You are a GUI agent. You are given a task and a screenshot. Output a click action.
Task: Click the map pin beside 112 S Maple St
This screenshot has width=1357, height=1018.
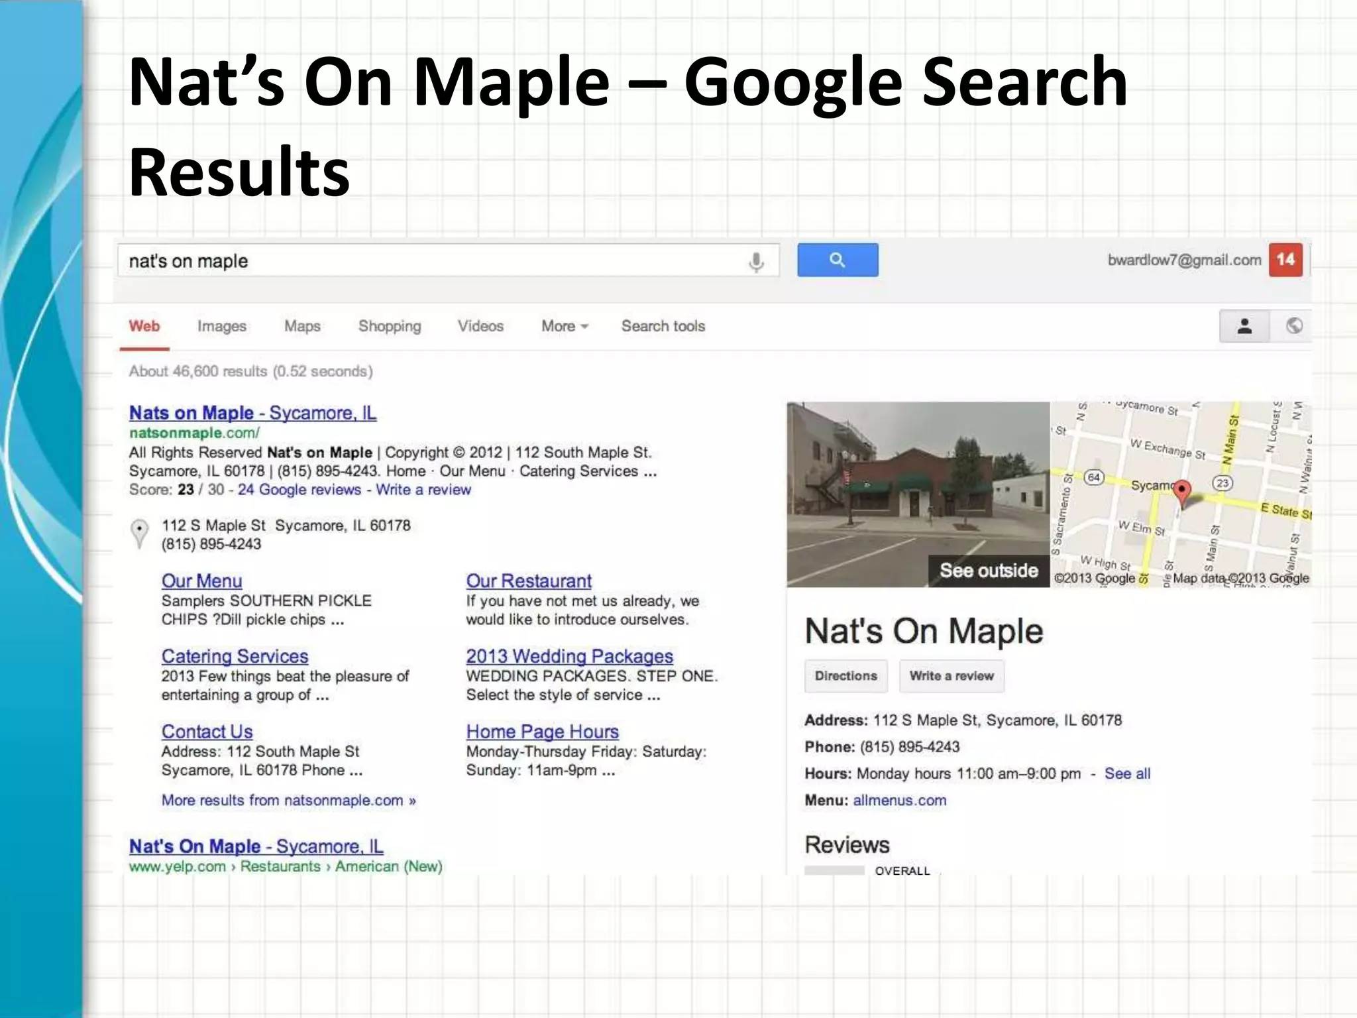[x=140, y=534]
